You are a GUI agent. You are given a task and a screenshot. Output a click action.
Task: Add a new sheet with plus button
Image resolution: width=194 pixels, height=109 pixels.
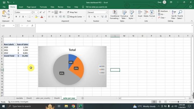pyautogui.click(x=83, y=98)
